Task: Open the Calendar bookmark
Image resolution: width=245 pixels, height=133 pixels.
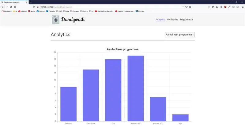Action: [51, 11]
